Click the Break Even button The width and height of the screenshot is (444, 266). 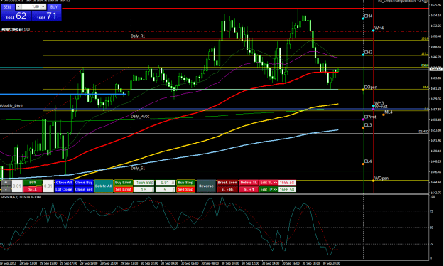227,183
